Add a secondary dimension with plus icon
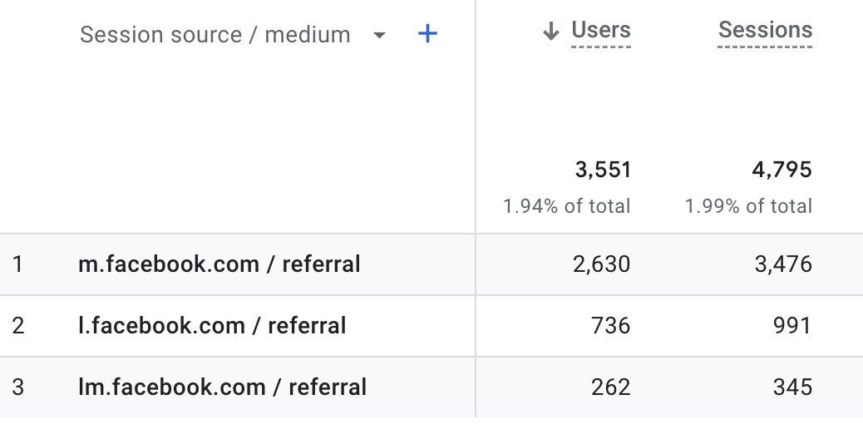This screenshot has width=863, height=439. [x=427, y=34]
